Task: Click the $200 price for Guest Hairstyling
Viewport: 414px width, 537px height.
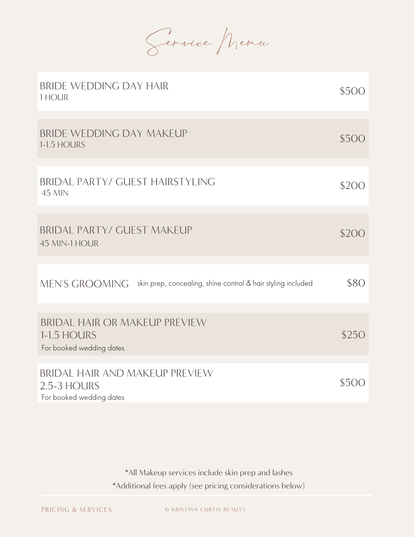Action: tap(352, 186)
